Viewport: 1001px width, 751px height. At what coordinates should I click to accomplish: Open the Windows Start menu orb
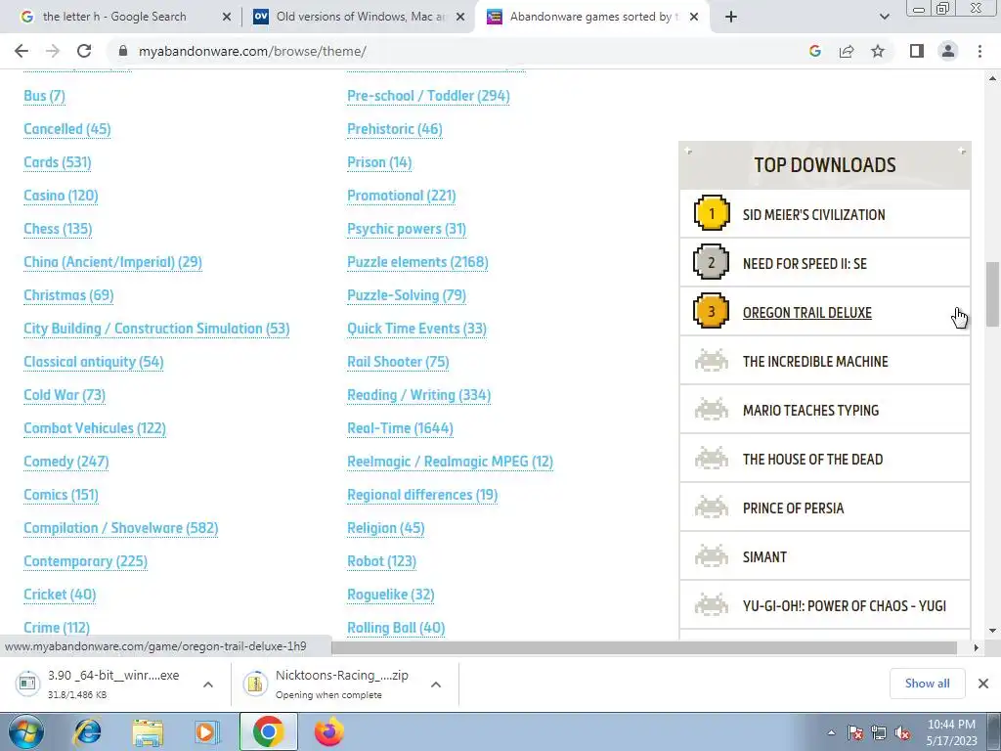(25, 732)
